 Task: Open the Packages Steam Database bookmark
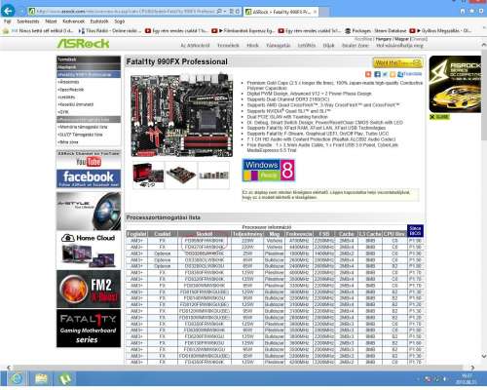click(376, 31)
